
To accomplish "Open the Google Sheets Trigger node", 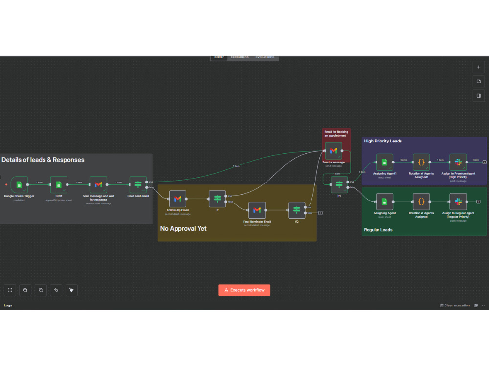I will point(19,184).
